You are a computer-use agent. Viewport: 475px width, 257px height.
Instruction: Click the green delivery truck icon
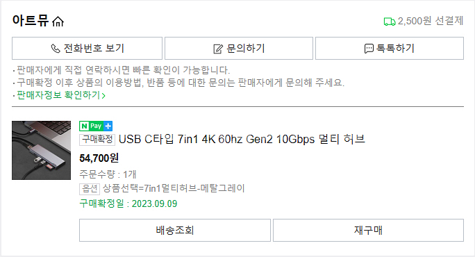(x=390, y=22)
